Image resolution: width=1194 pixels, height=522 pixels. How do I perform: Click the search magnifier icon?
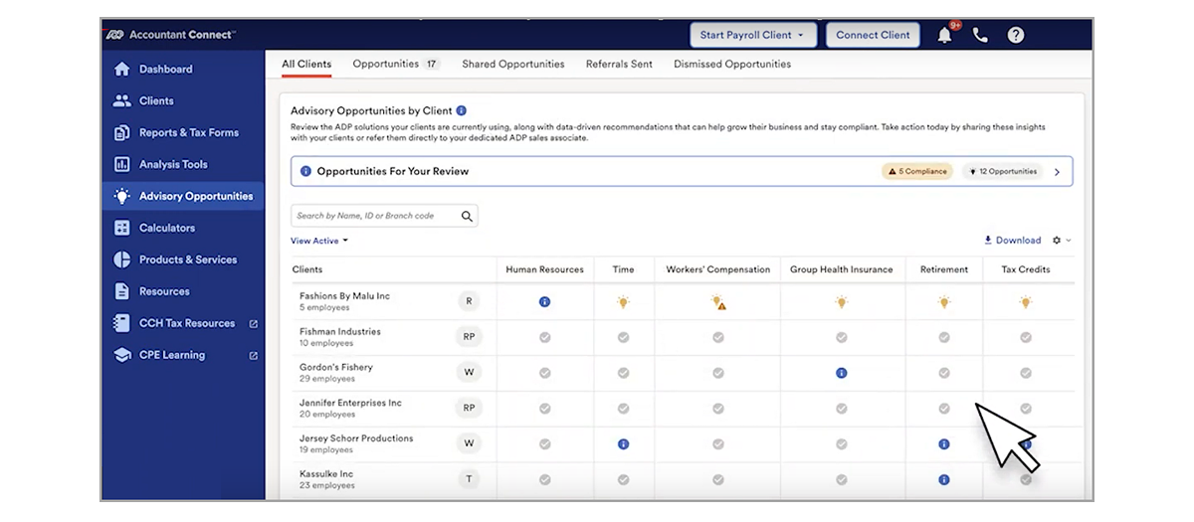(x=467, y=216)
